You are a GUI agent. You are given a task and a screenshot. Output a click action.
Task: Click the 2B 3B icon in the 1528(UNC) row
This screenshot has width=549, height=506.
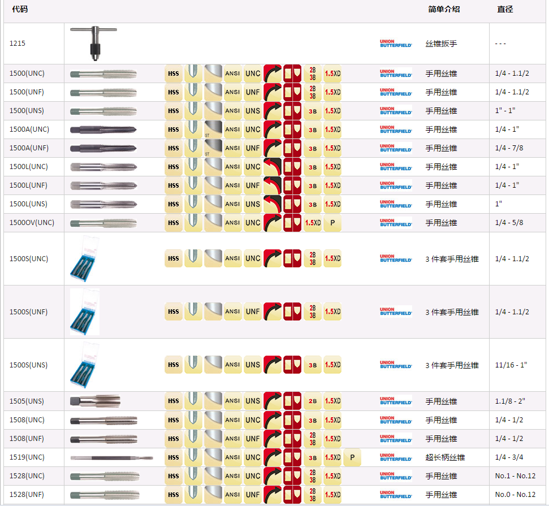[312, 476]
